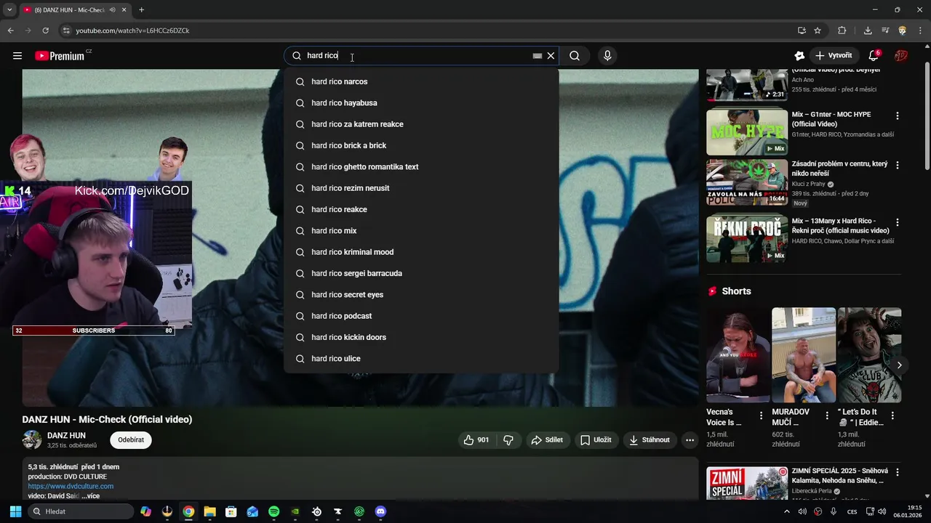Open Chrome extensions puzzle icon
Viewport: 931px width, 523px height.
click(x=842, y=31)
